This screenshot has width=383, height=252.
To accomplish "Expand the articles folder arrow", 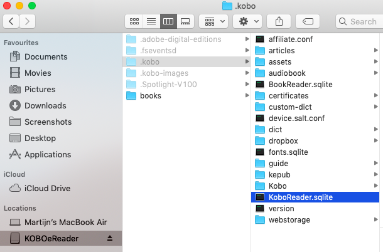I will (x=375, y=50).
